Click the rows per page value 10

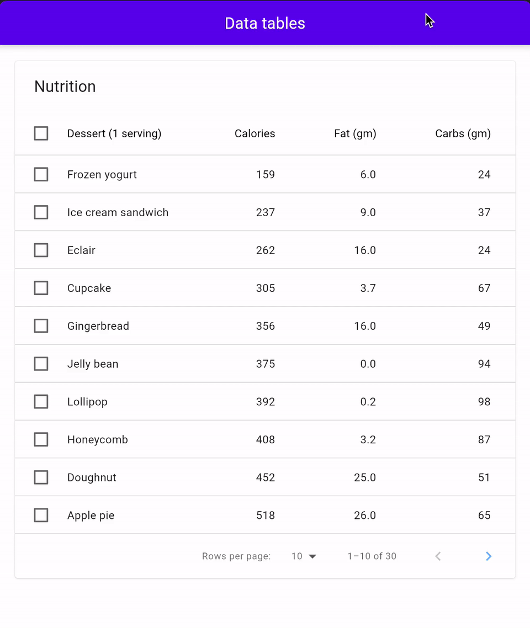[296, 556]
